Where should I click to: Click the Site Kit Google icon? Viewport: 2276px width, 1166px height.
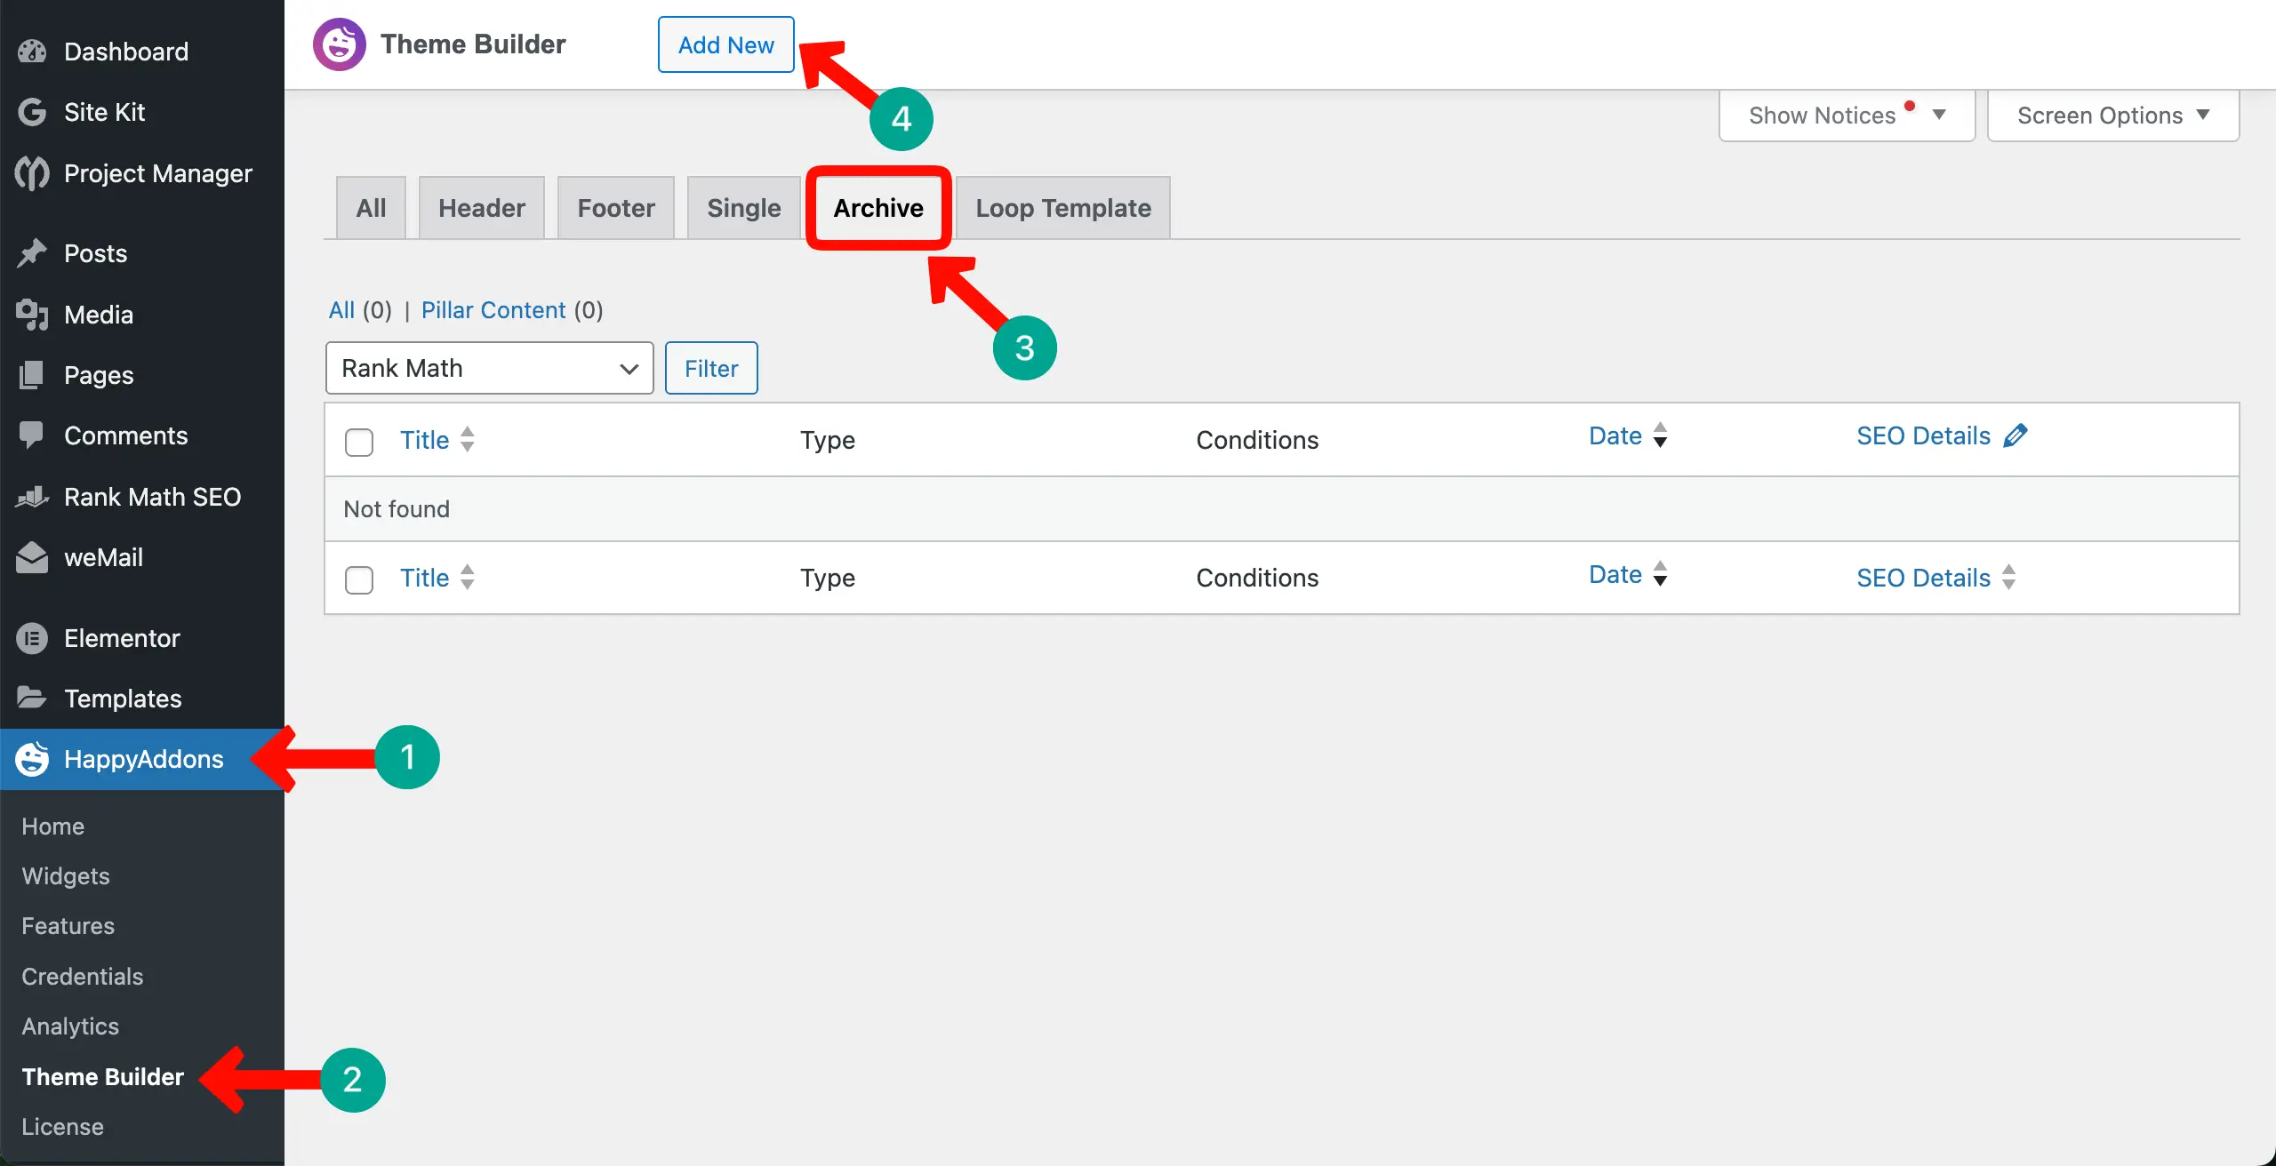(32, 112)
